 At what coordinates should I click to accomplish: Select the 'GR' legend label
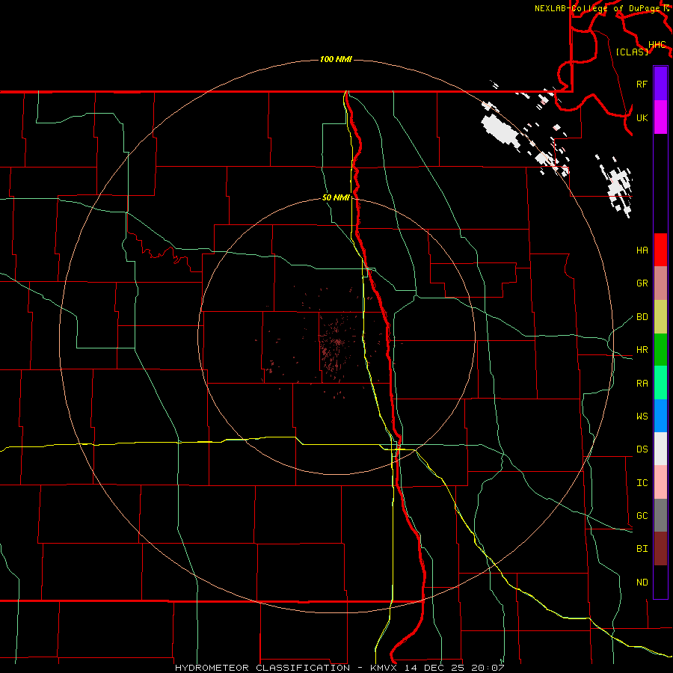click(642, 283)
